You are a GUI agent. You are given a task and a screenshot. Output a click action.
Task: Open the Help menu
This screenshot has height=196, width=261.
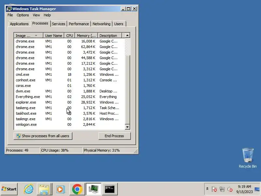click(x=47, y=15)
